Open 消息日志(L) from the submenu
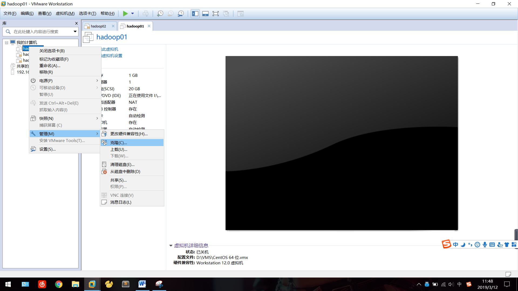The width and height of the screenshot is (518, 291). (x=132, y=202)
